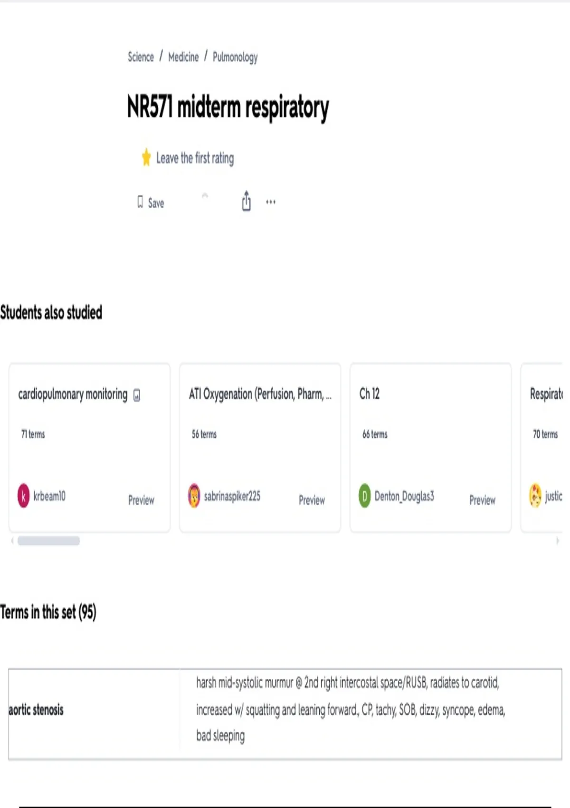This screenshot has width=570, height=808.
Task: Preview the cardiopulmonary monitoring set
Action: coord(141,500)
